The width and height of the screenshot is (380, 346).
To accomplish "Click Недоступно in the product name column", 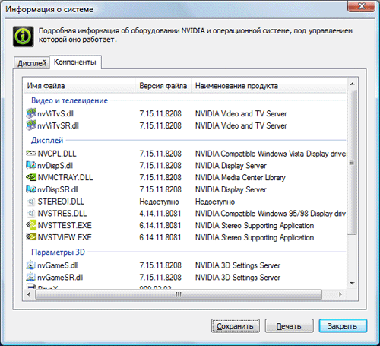I will click(x=215, y=202).
